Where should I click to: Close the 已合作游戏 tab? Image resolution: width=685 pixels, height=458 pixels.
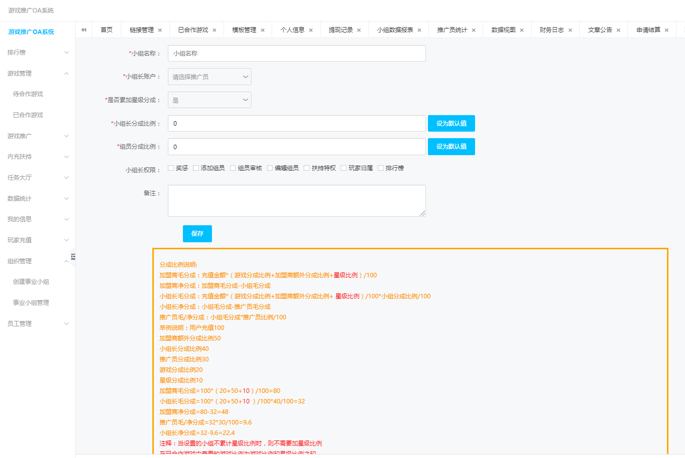tap(214, 31)
